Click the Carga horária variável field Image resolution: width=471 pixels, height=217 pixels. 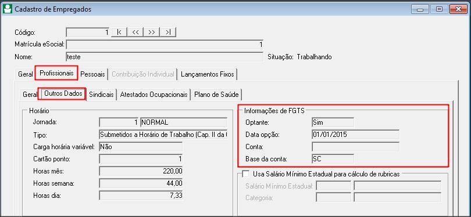tap(141, 147)
